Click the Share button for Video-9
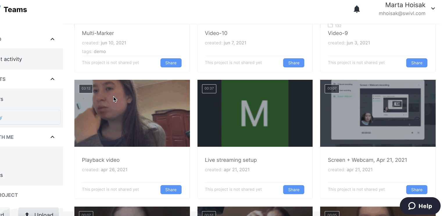The width and height of the screenshot is (444, 216). coord(416,63)
